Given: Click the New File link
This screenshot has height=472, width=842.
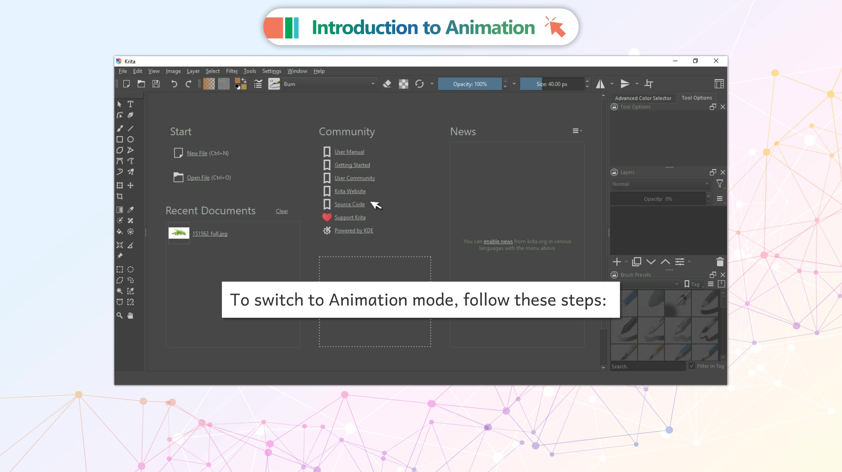Looking at the screenshot, I should click(x=197, y=153).
